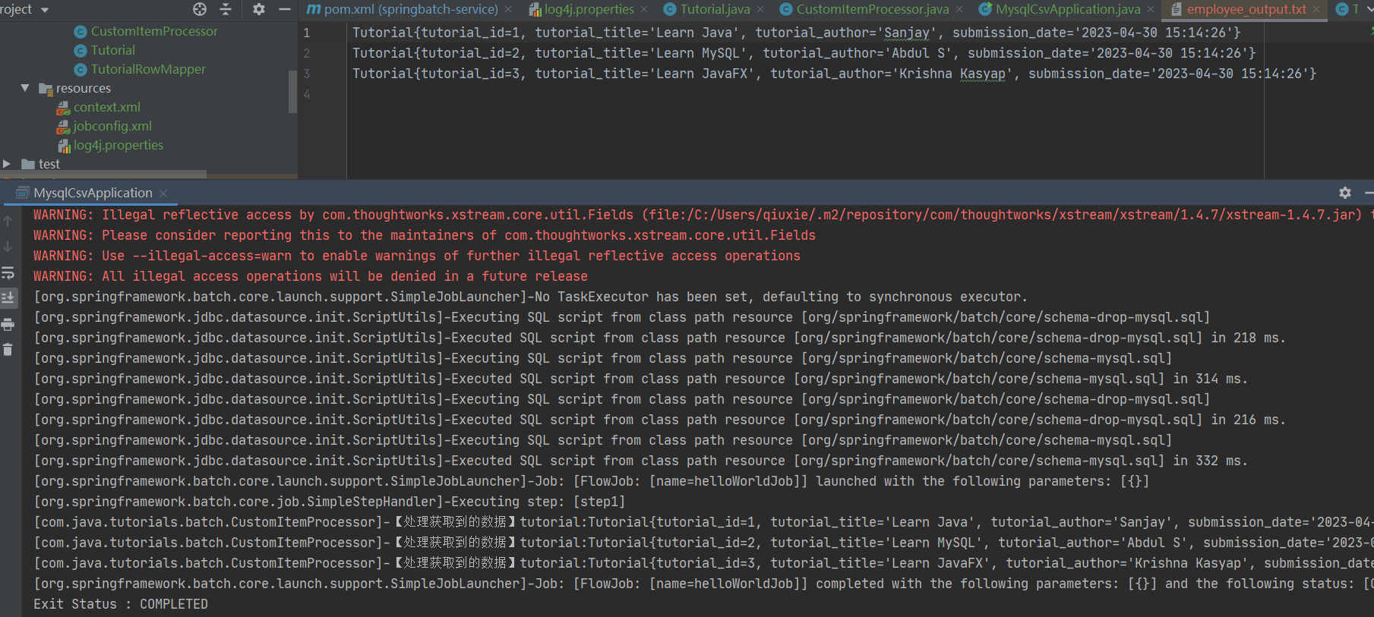Click 'No TaskExecutor has been set' line
The image size is (1374, 617).
click(530, 297)
